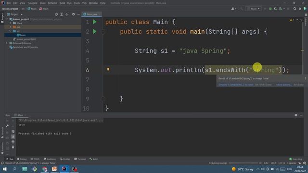This screenshot has width=308, height=173.
Task: Click Collapse All in Project panel header
Action: click(67, 14)
